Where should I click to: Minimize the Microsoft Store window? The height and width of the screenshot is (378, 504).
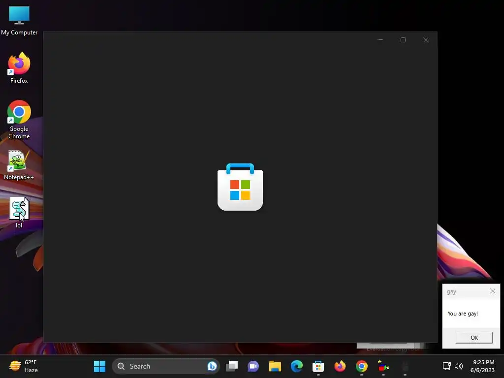coord(380,40)
